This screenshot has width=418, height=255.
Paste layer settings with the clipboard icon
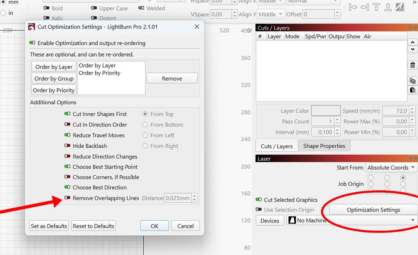412,90
